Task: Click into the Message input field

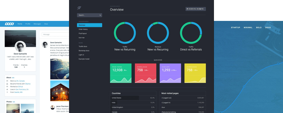Action: tap(55, 34)
